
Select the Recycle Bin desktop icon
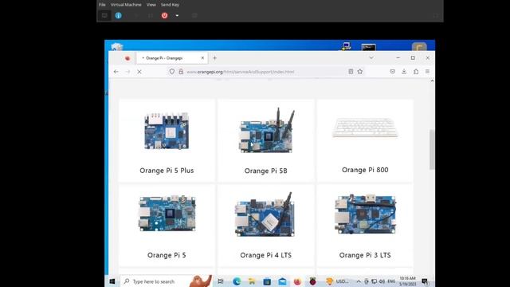[x=117, y=46]
